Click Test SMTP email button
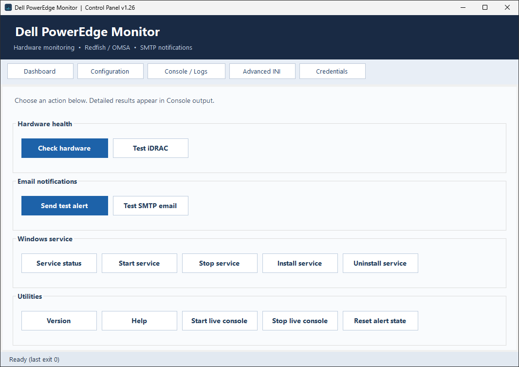The height and width of the screenshot is (367, 519). (150, 206)
